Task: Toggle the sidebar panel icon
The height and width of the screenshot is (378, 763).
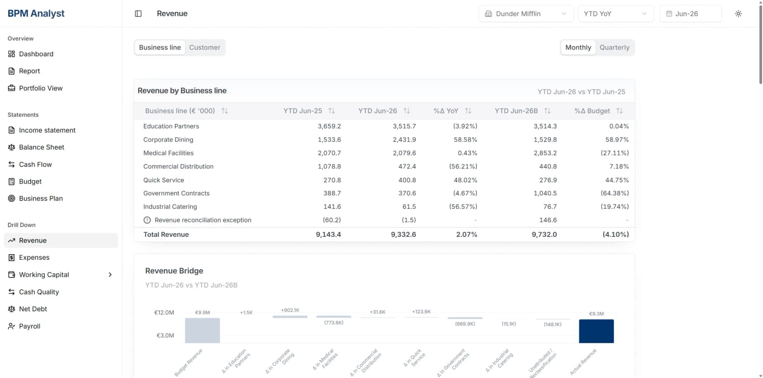Action: coord(138,14)
